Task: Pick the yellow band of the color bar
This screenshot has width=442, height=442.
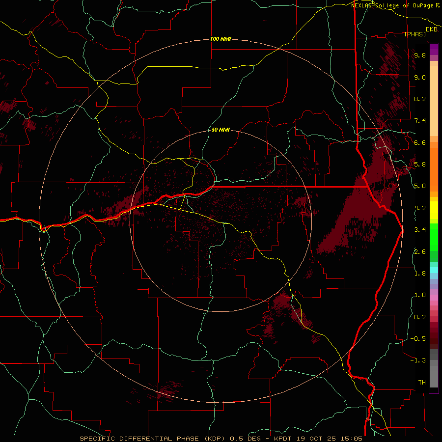Action: tap(434, 210)
